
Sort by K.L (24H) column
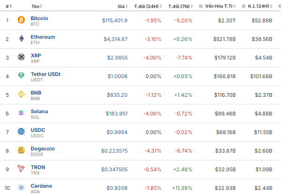point(260,6)
